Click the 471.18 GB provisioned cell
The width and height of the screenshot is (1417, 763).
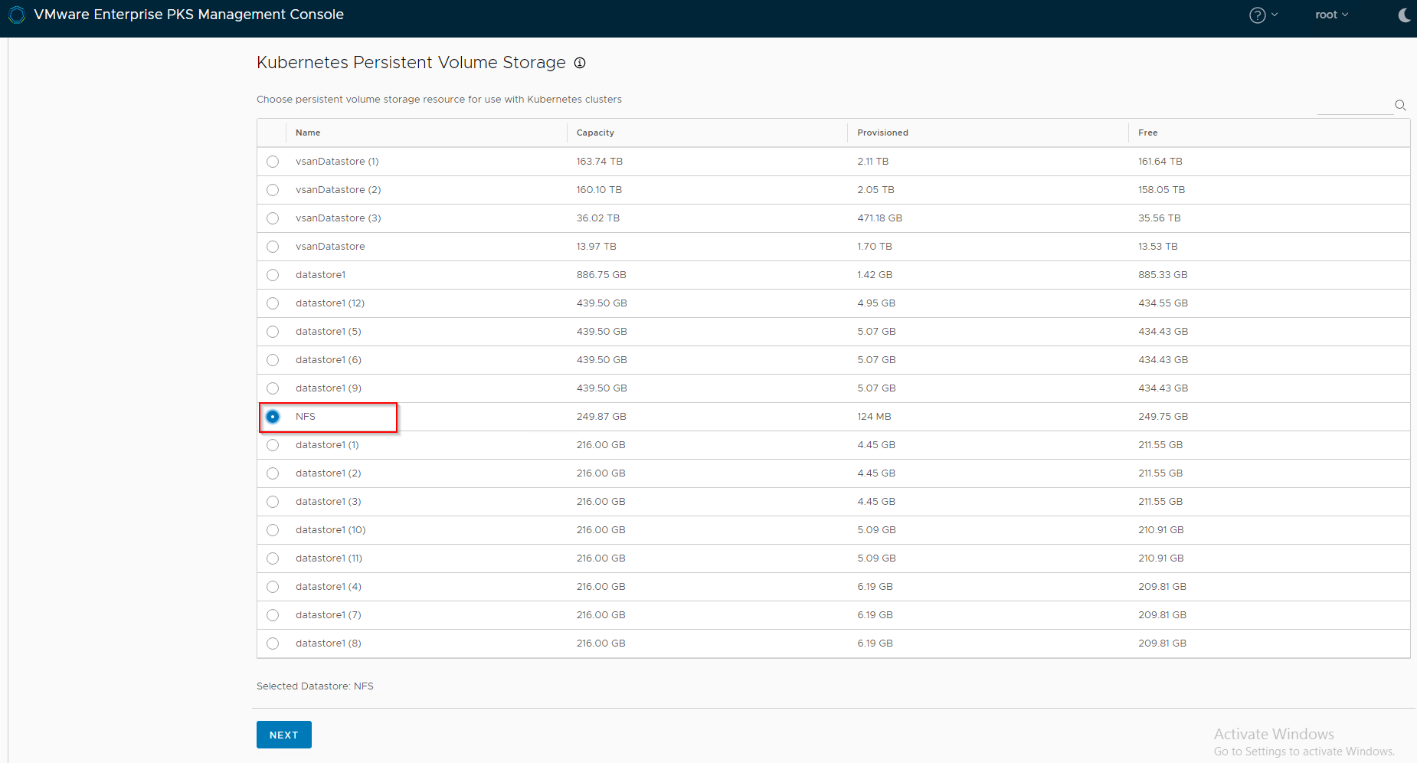point(879,218)
